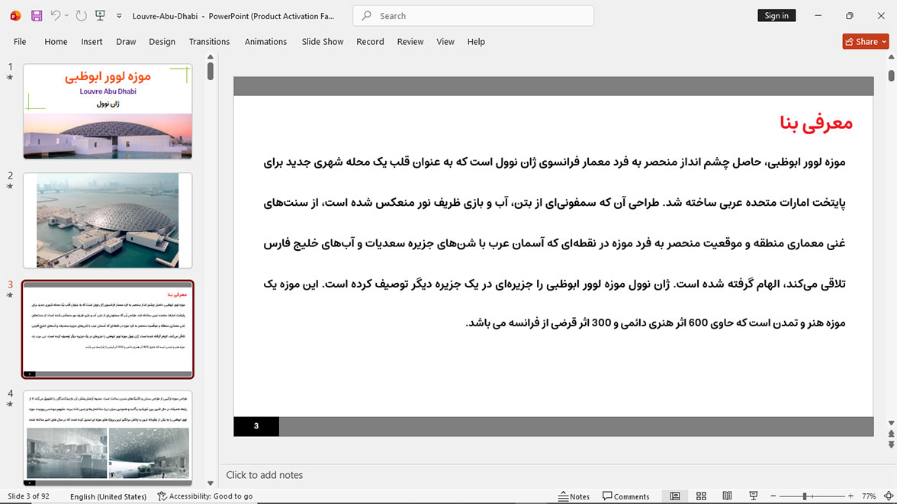Start presentation from beginning icon
Image resolution: width=897 pixels, height=504 pixels.
[x=100, y=15]
